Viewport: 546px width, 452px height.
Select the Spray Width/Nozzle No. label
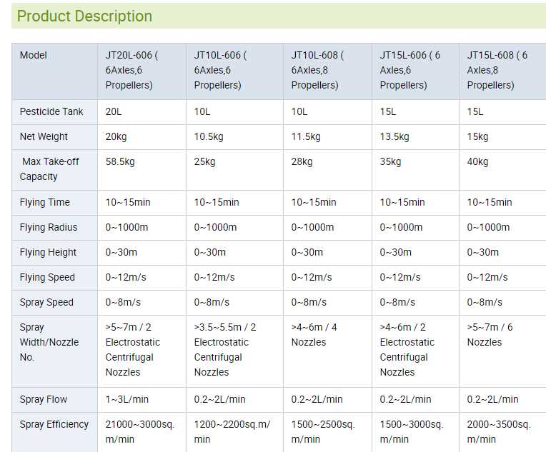(x=50, y=342)
